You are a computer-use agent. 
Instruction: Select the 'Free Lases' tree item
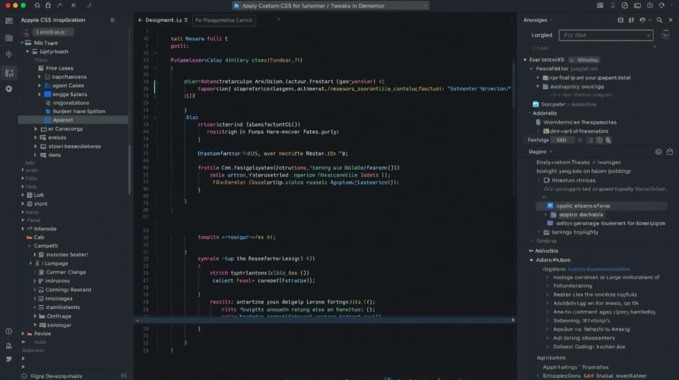tap(59, 68)
